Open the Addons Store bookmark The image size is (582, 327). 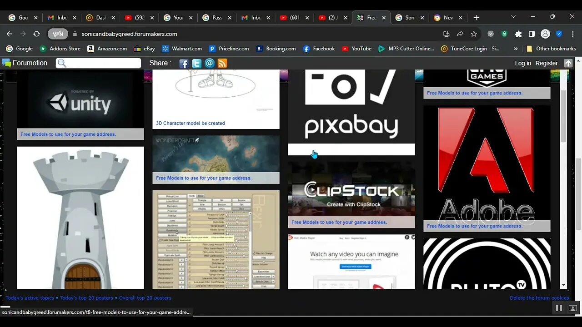60,49
